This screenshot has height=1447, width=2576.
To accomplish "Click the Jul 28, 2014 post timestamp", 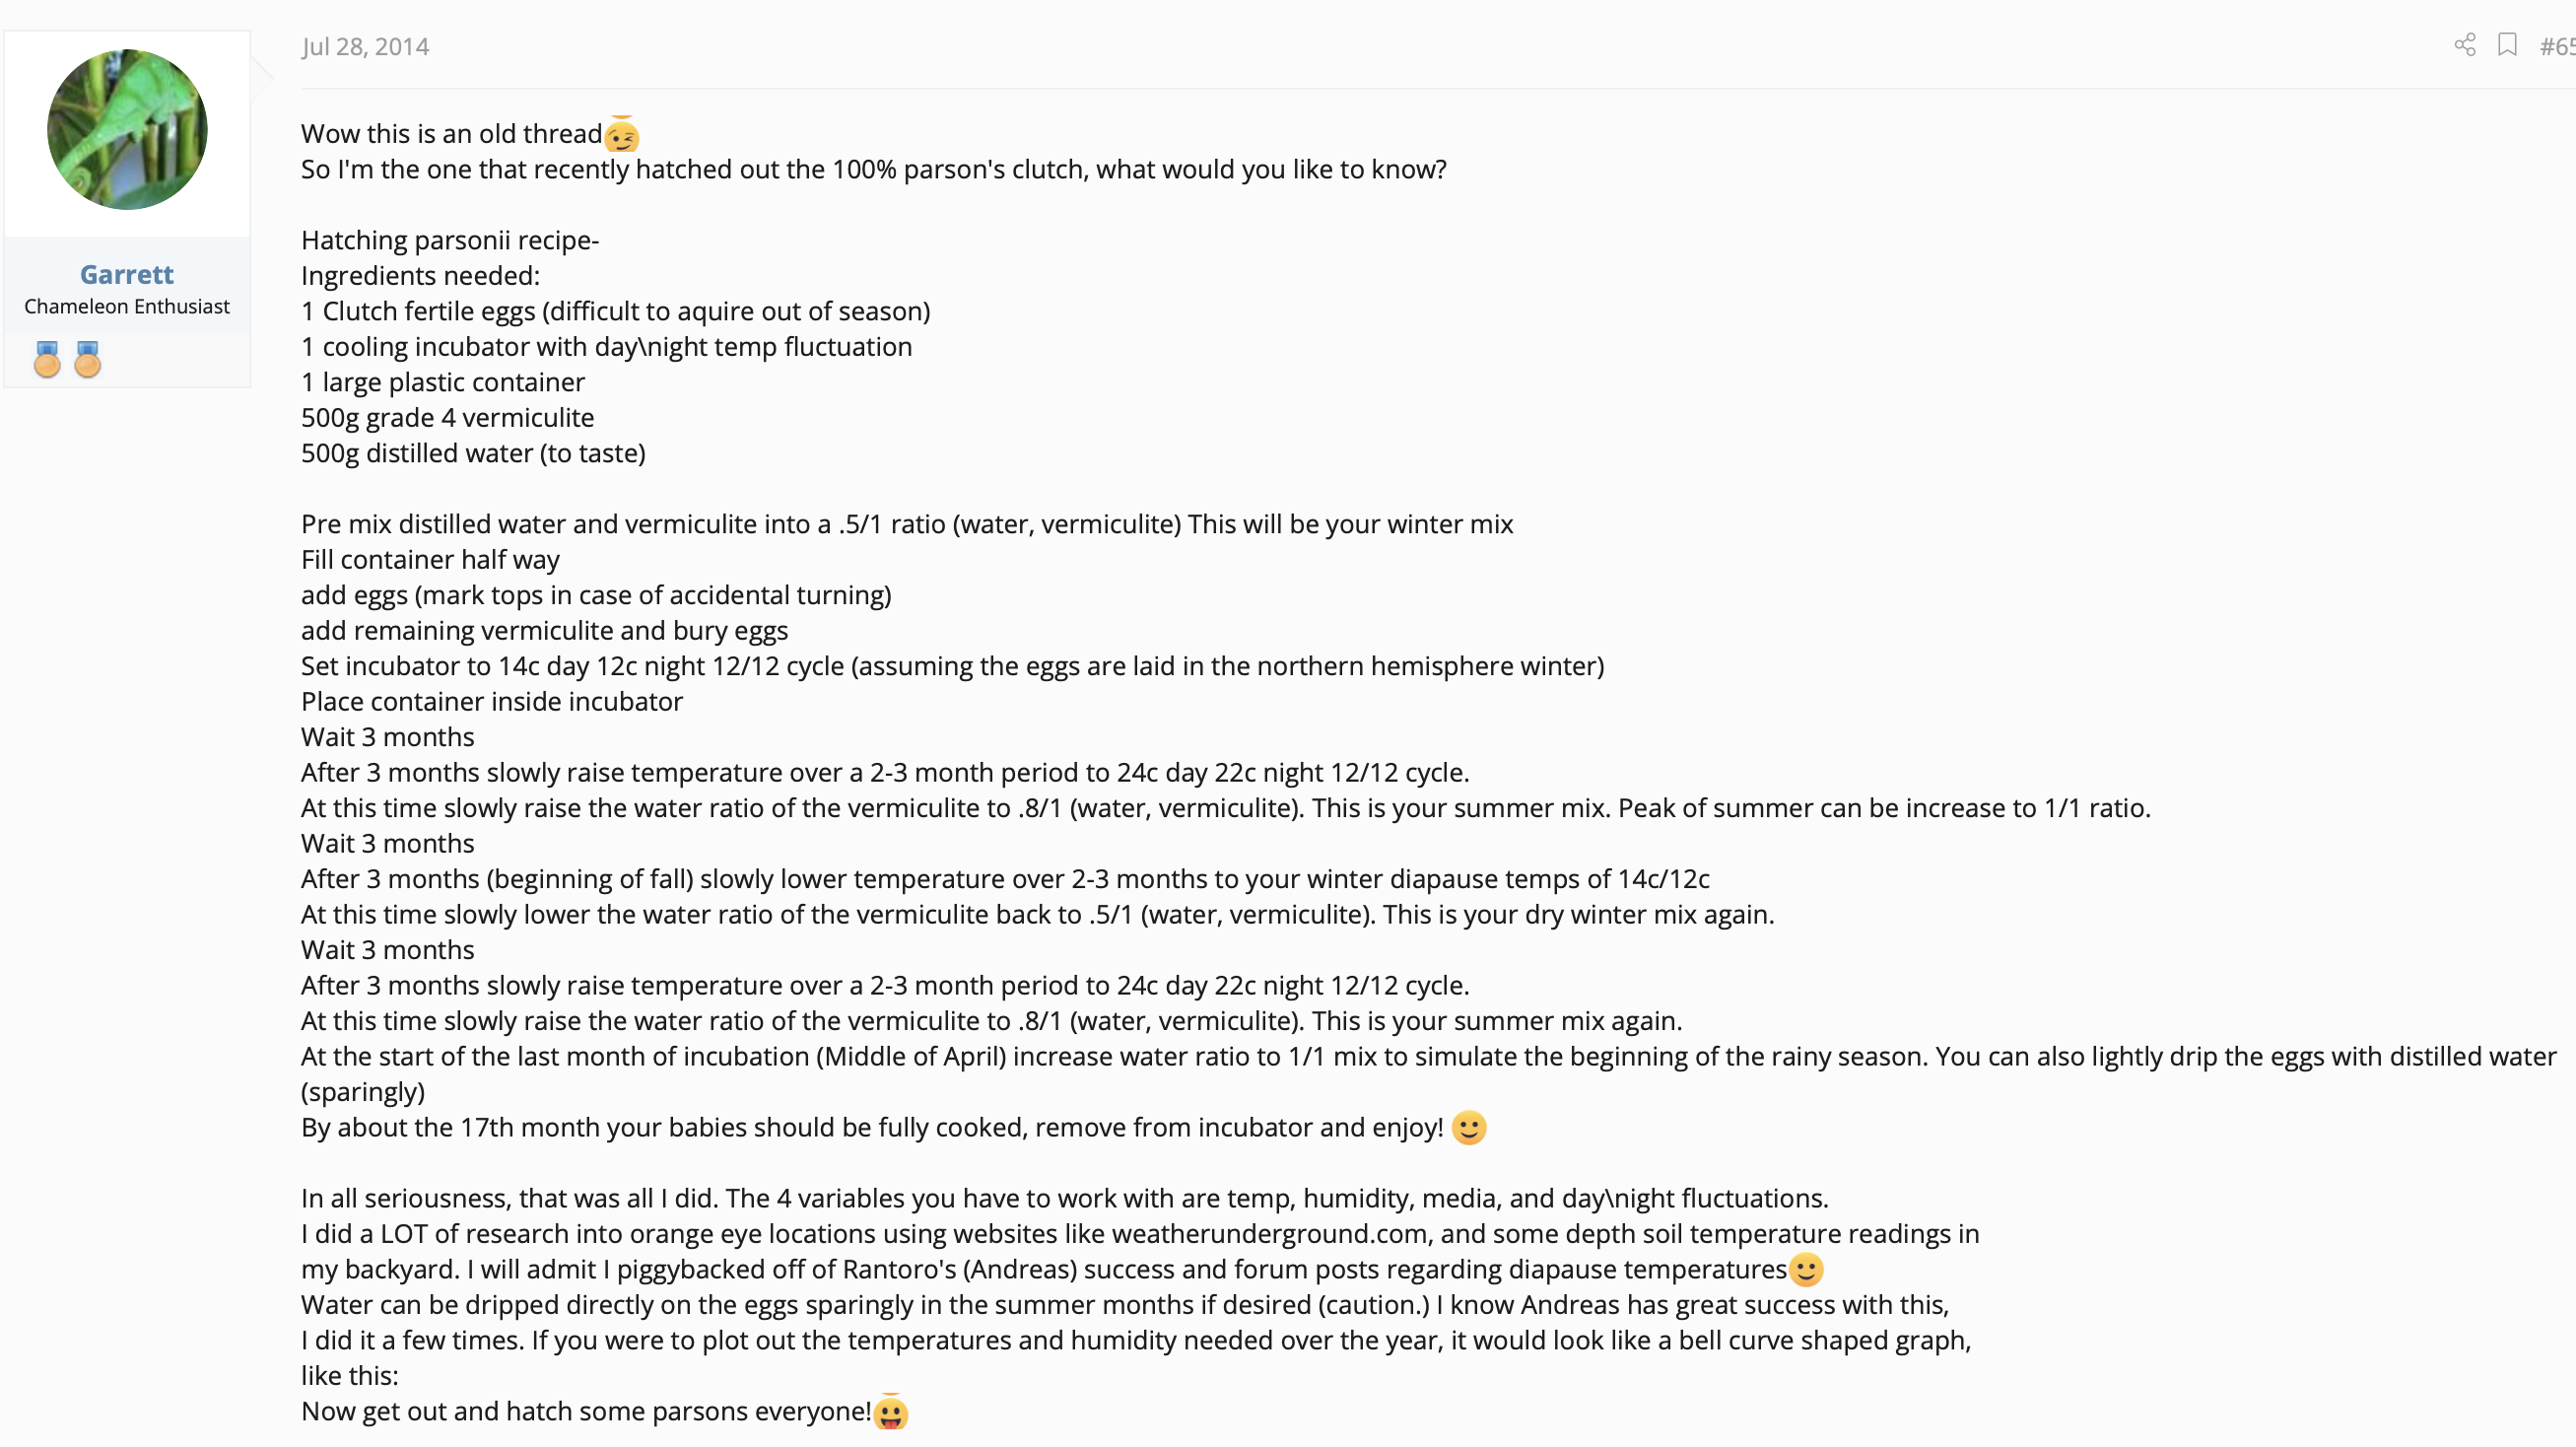I will [365, 47].
